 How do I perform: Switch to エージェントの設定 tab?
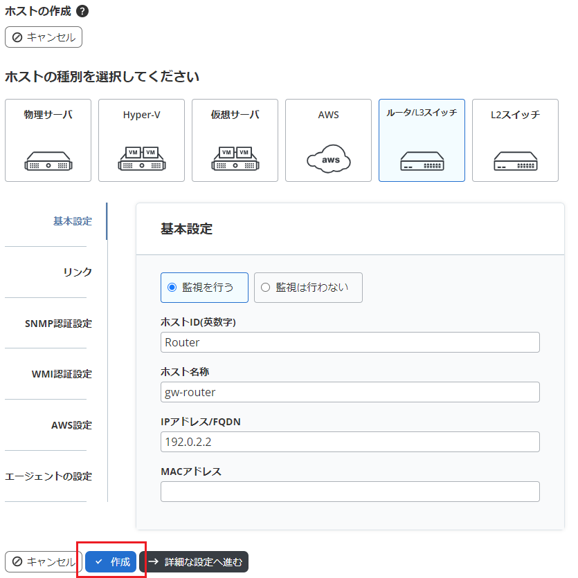pos(48,476)
